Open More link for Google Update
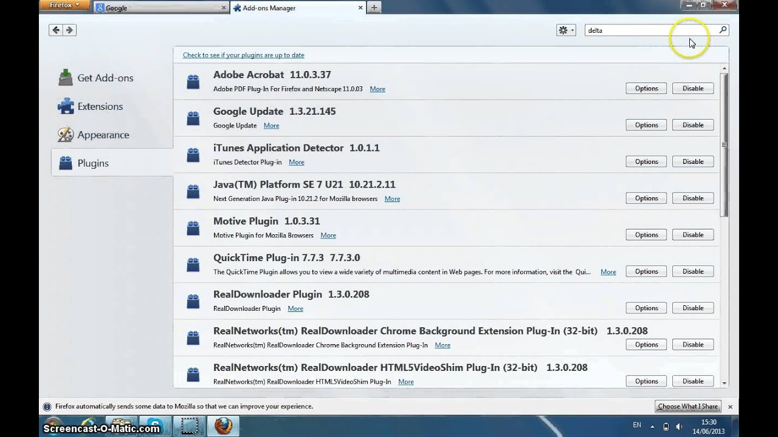 pos(271,126)
